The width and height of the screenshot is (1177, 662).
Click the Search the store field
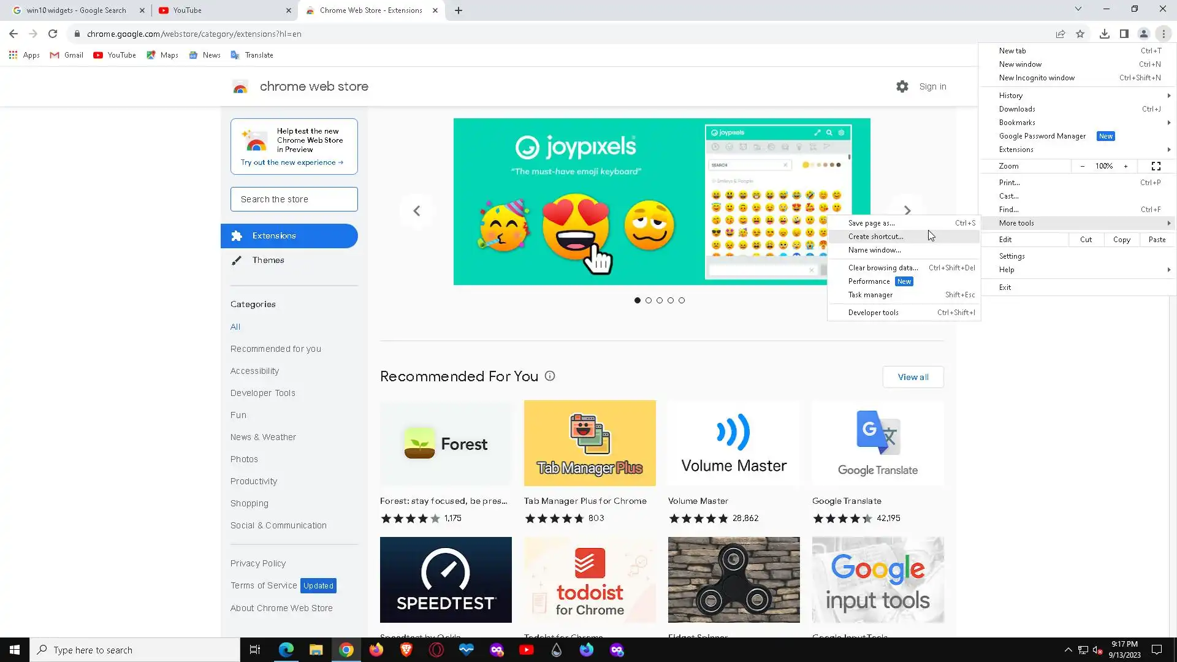(294, 199)
